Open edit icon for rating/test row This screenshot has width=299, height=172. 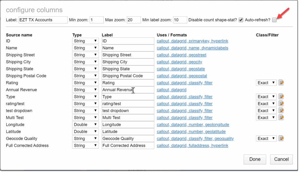(281, 104)
